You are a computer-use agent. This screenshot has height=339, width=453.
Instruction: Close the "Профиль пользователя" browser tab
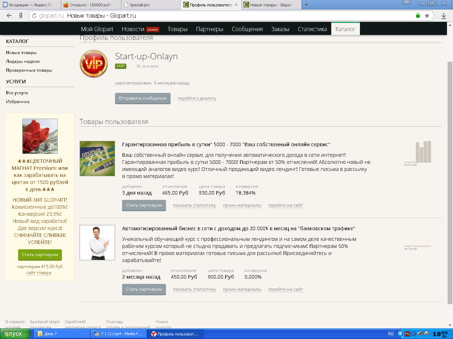(x=236, y=5)
